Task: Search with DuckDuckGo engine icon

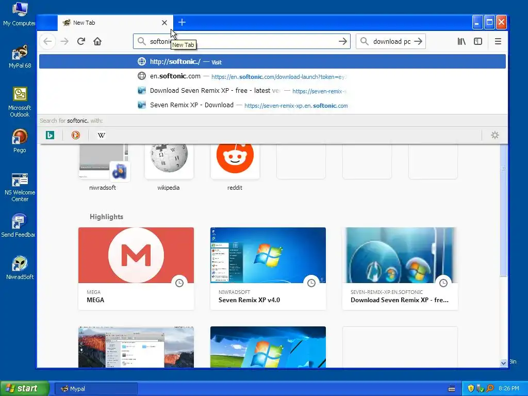Action: [x=76, y=135]
